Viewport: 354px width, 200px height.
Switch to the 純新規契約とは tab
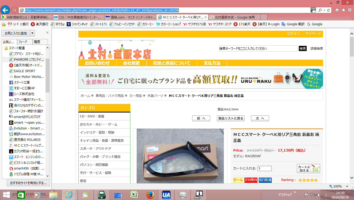(26, 17)
